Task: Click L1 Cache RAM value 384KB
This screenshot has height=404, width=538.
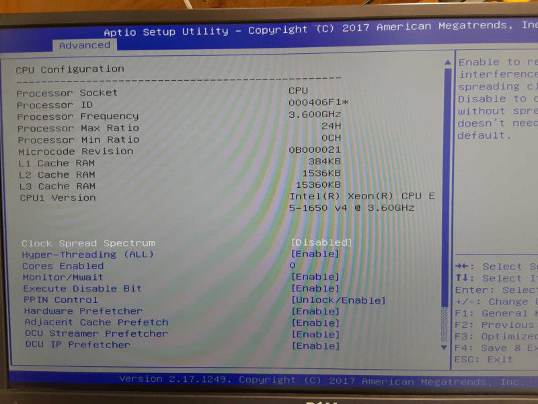Action: tap(325, 162)
